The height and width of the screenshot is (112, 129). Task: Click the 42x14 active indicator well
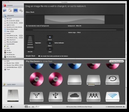click(50, 37)
